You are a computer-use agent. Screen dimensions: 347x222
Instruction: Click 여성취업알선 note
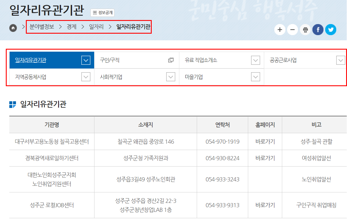(x=316, y=158)
